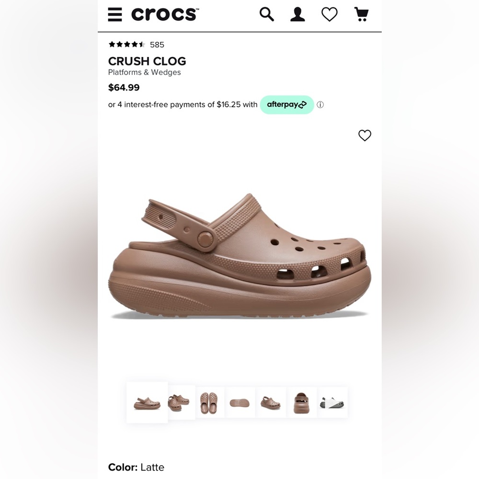Click the white clog variant thumbnail
Viewport: 479px width, 479px height.
(x=332, y=402)
